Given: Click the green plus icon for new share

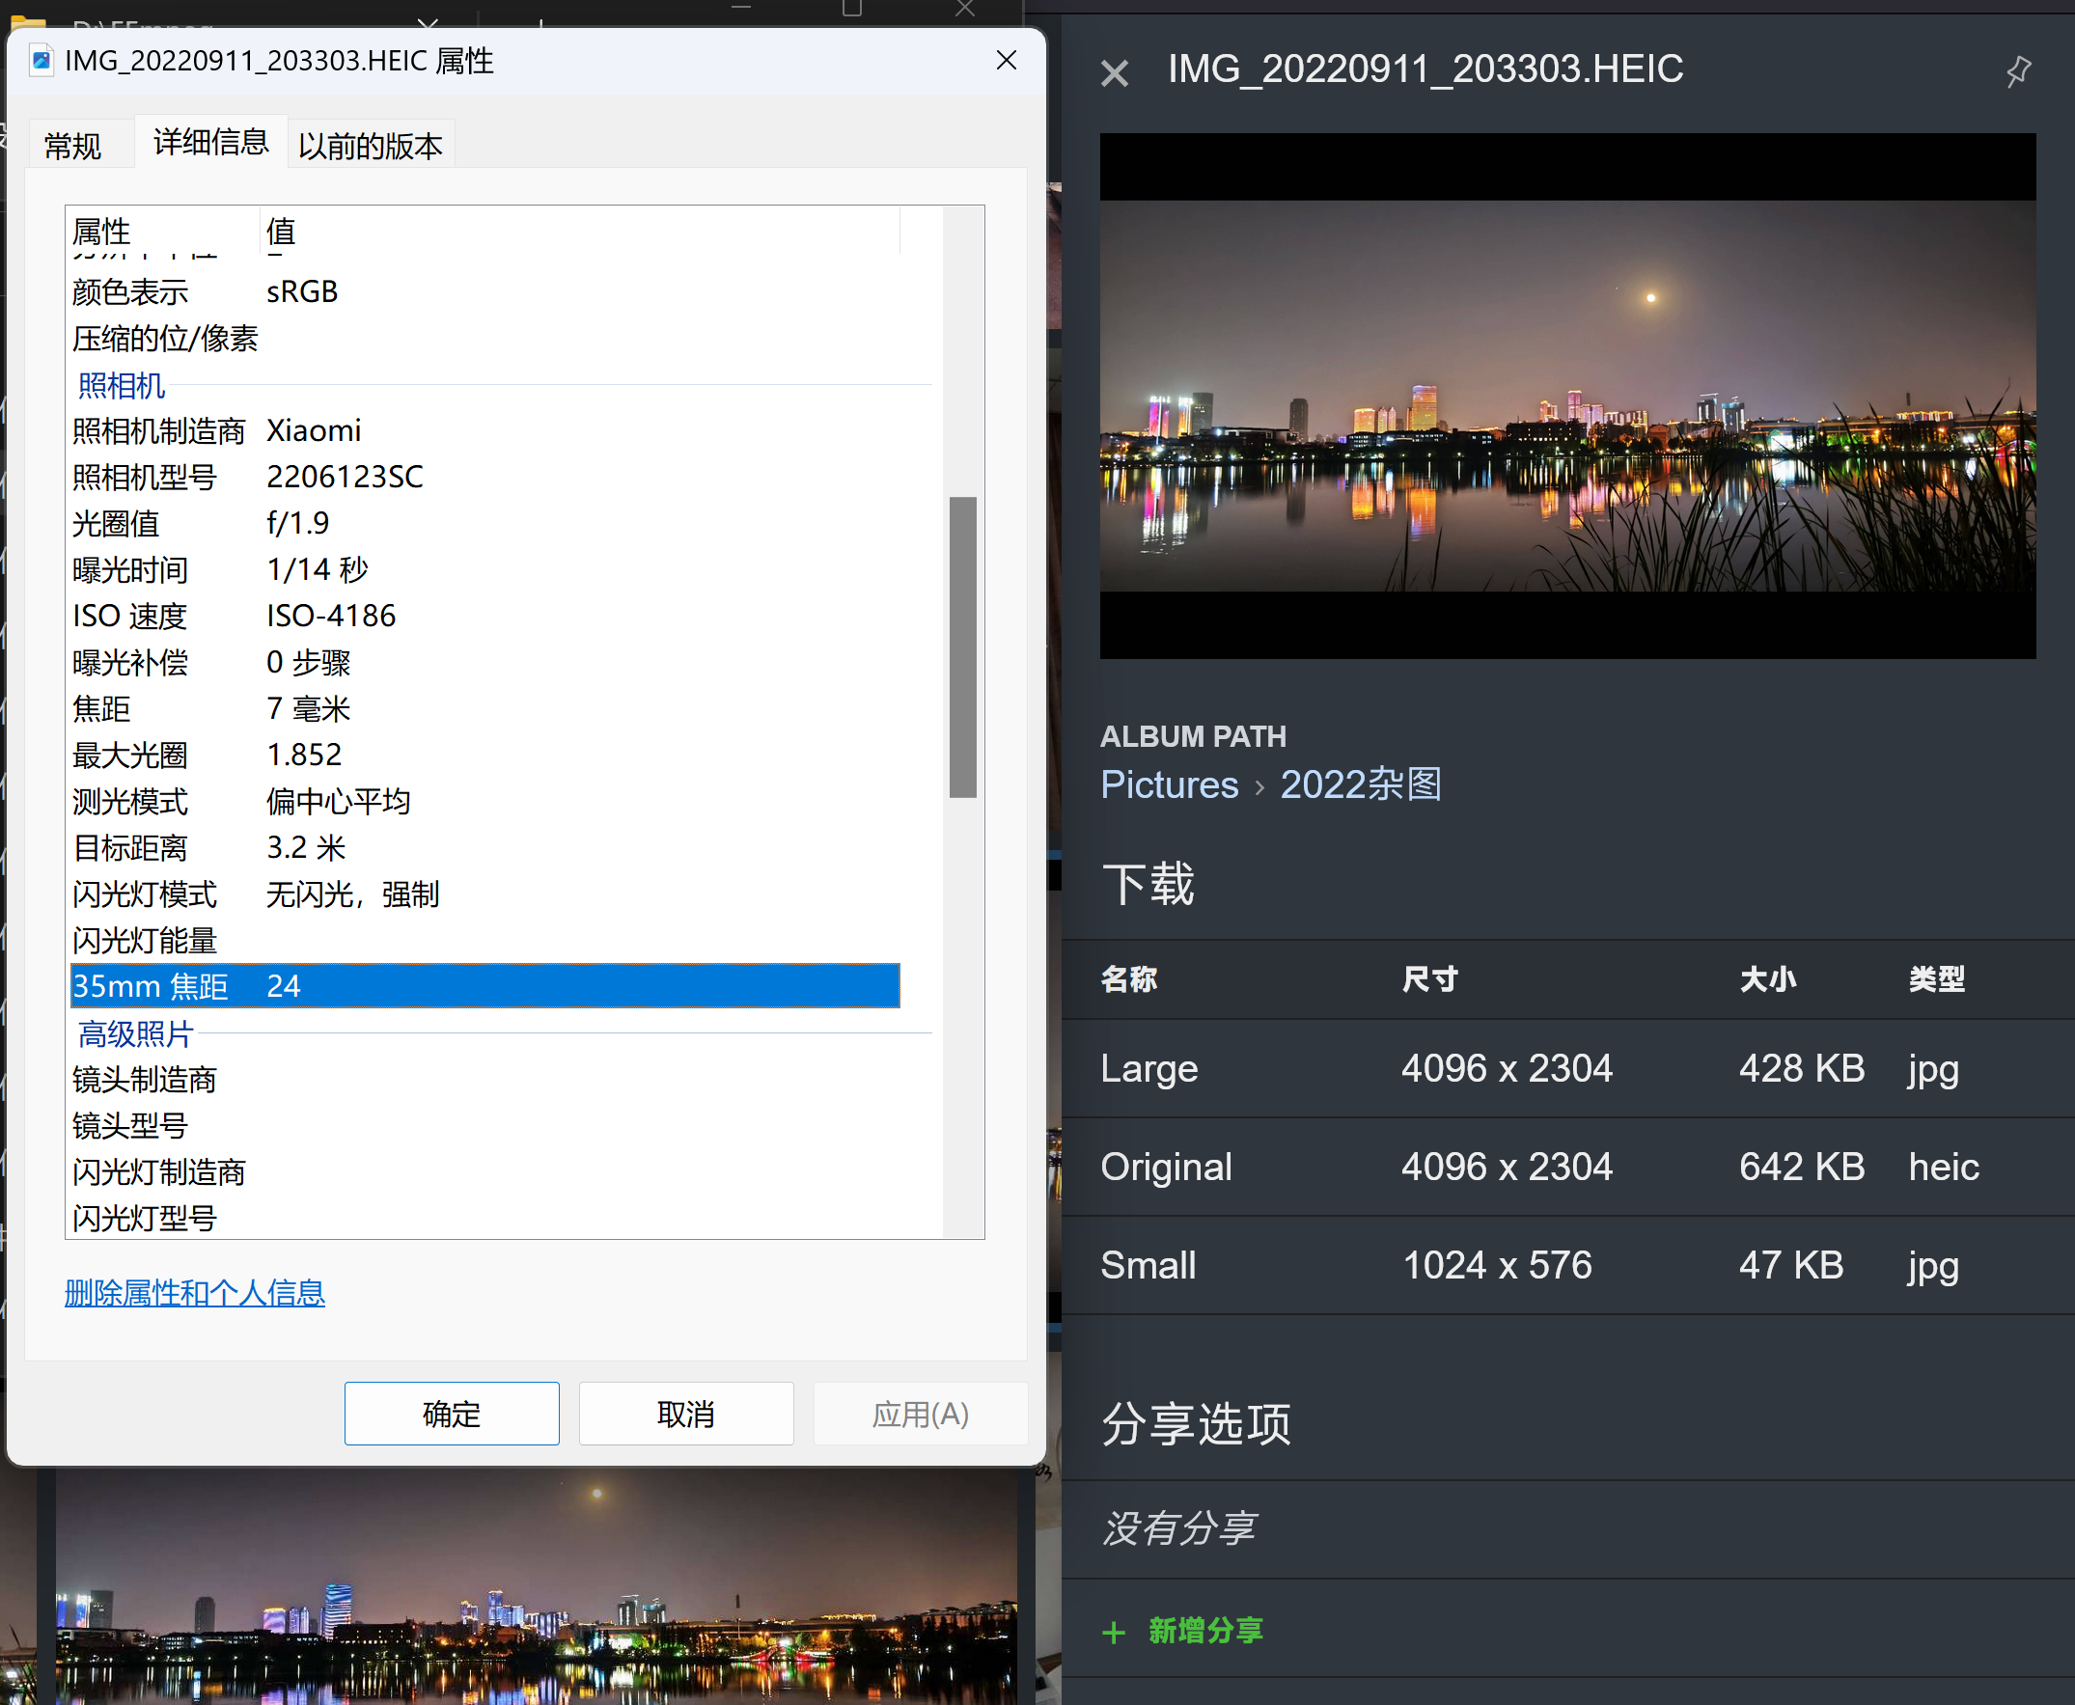Looking at the screenshot, I should (x=1113, y=1633).
